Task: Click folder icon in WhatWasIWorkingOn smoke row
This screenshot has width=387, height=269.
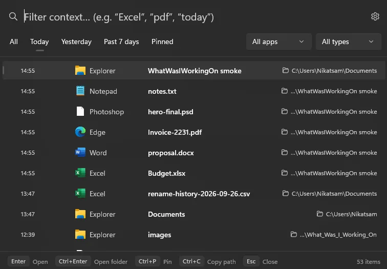Action: [x=286, y=70]
